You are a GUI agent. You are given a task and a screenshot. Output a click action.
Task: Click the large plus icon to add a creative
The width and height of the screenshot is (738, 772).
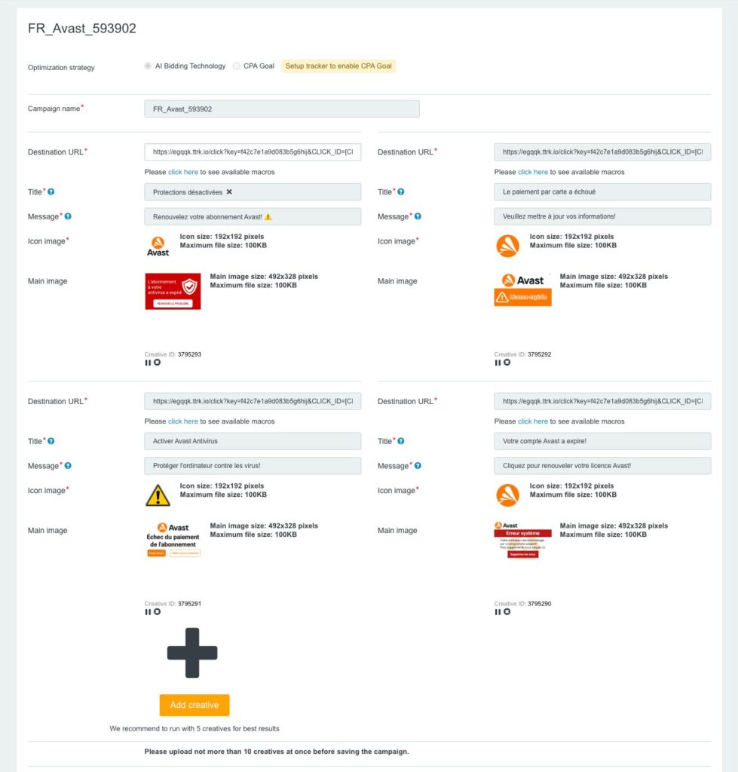click(192, 653)
